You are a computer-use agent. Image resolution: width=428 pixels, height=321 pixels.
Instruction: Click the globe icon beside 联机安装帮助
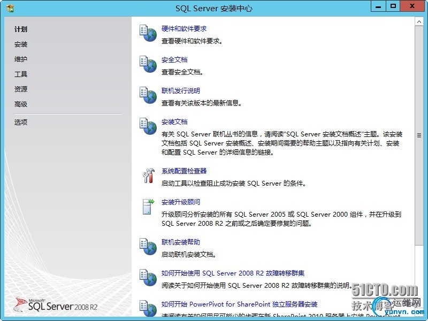[x=148, y=247]
